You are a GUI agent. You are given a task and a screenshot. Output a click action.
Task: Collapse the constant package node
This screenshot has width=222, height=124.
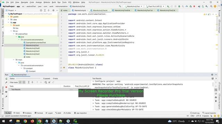[x=22, y=68]
